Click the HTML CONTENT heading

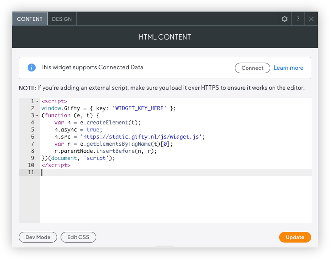tap(164, 37)
